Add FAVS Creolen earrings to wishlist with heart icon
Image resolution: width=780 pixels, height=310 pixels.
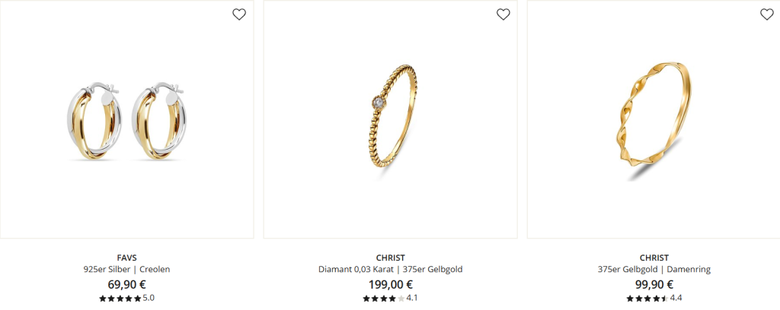(x=239, y=14)
